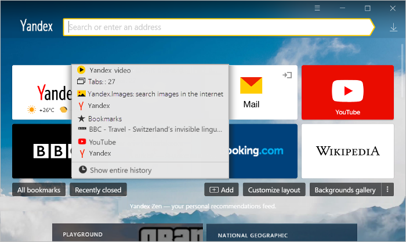Open Yandex.Images search images entry

coord(150,94)
